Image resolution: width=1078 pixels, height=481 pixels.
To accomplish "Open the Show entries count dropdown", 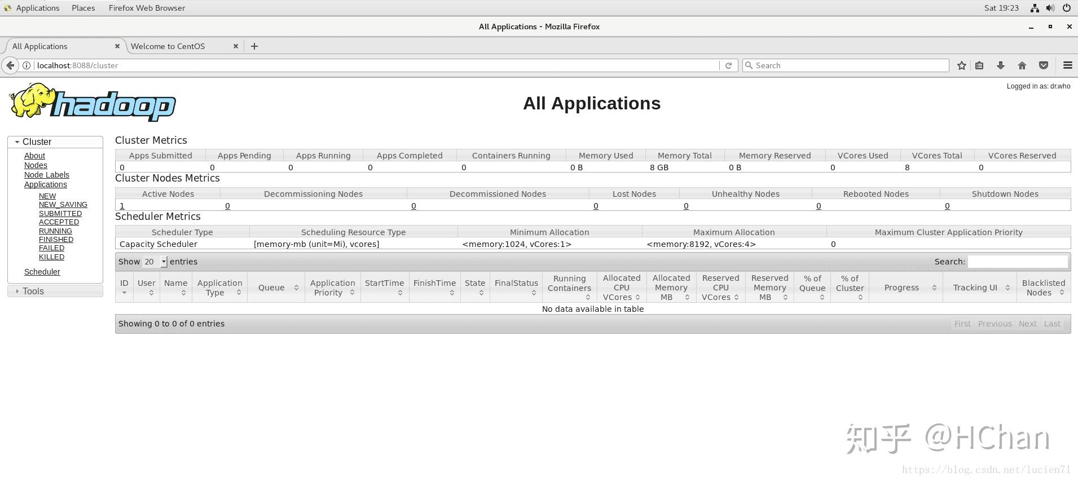I will tap(155, 262).
